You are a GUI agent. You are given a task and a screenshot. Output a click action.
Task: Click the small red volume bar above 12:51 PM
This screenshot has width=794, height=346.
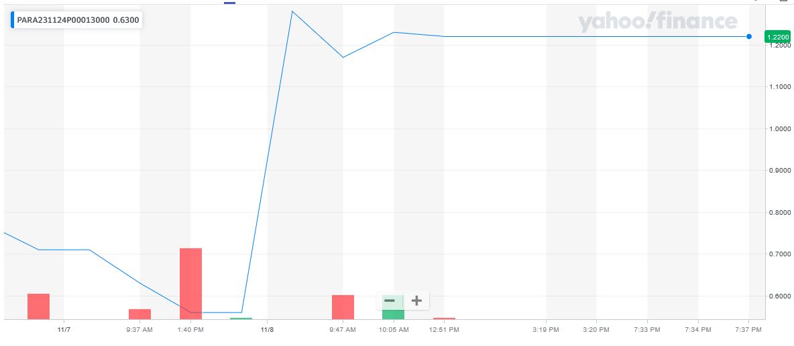444,319
